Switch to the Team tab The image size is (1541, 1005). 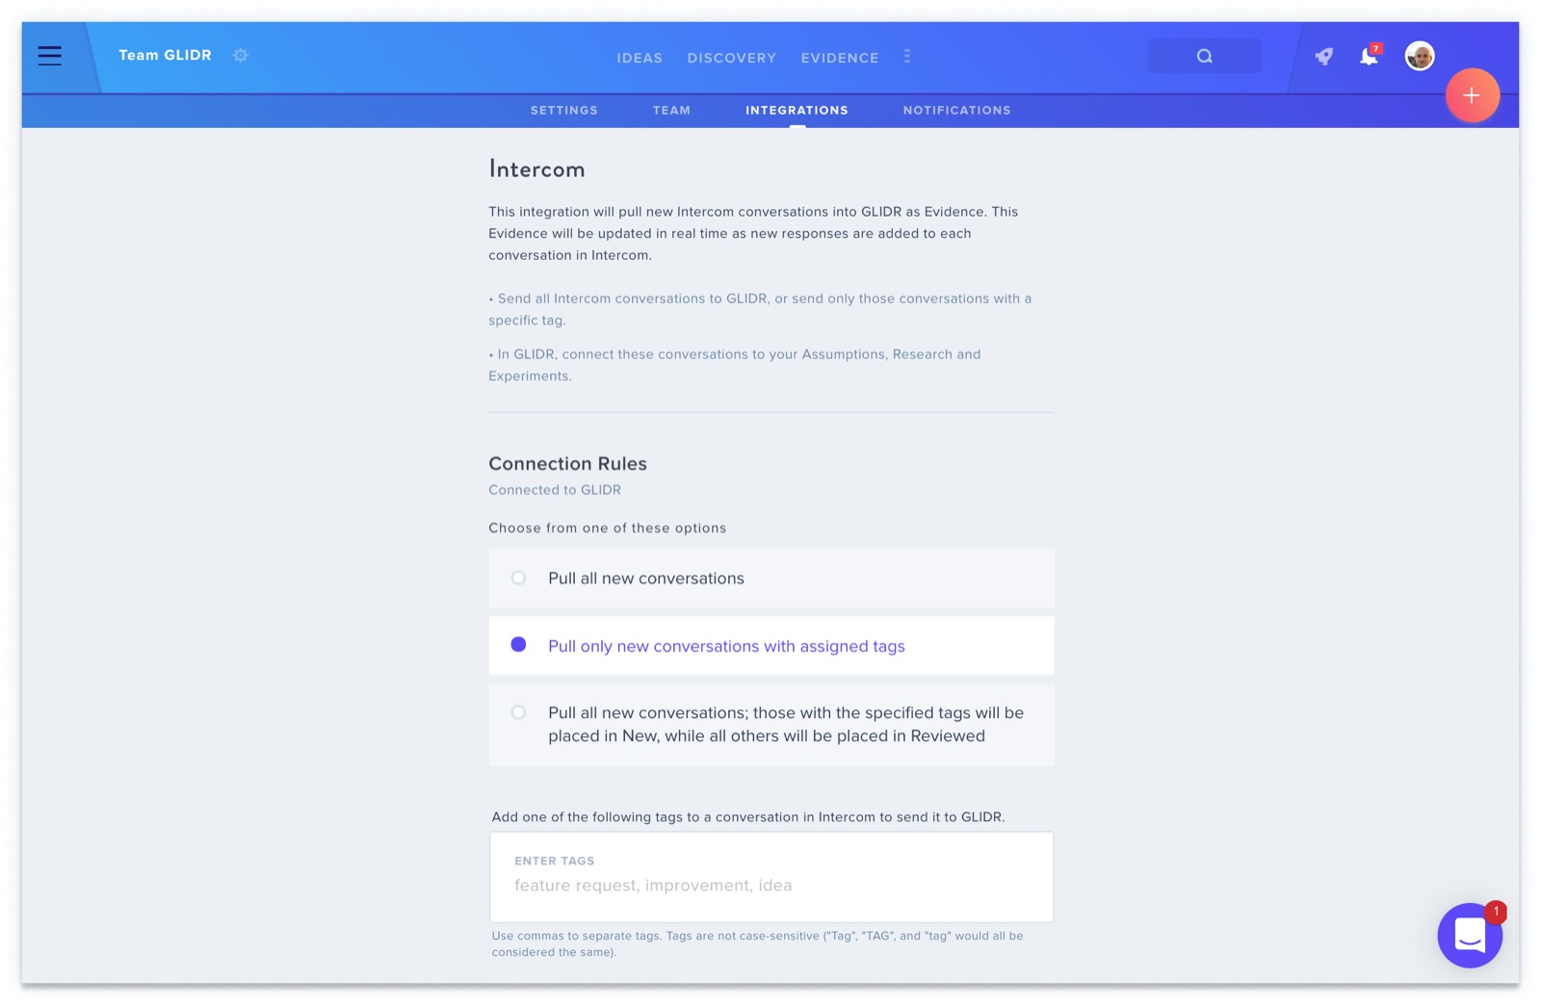coord(671,111)
